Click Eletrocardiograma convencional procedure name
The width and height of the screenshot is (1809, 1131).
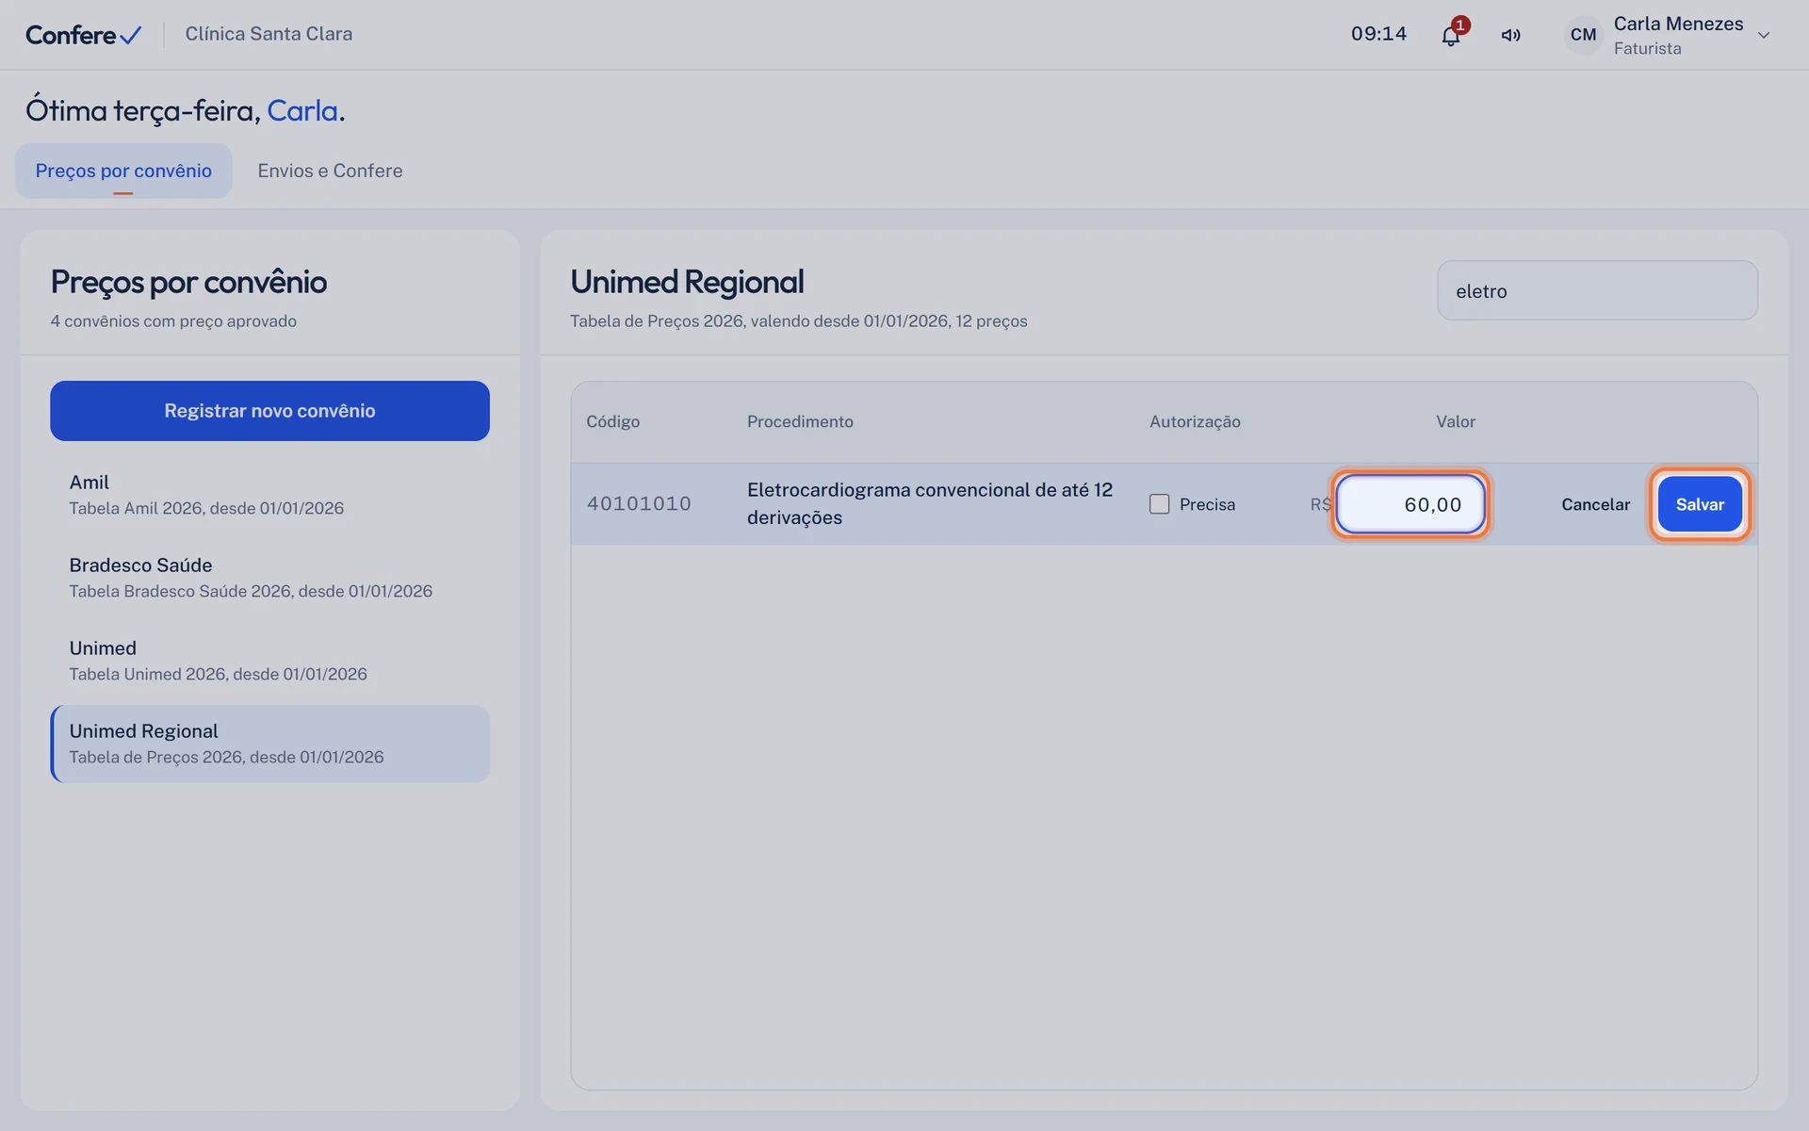(x=930, y=503)
